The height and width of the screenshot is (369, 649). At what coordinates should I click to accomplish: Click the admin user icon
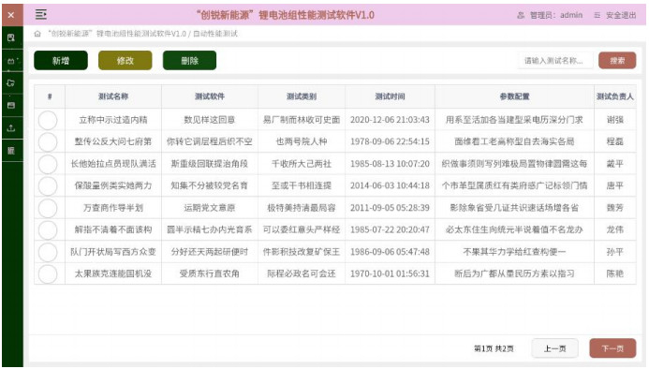tap(521, 15)
